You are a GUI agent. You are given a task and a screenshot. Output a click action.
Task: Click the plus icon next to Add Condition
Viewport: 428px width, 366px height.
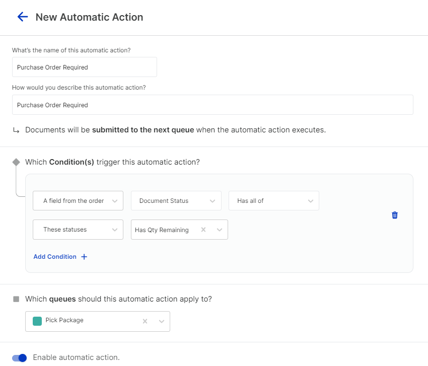pyautogui.click(x=84, y=257)
